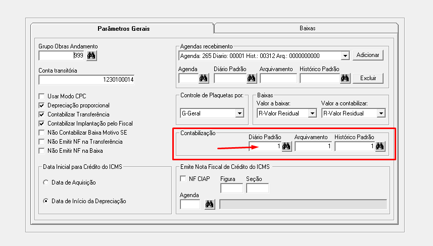Image resolution: width=433 pixels, height=246 pixels.
Task: Open Valor a baixar dropdown
Action: pos(312,113)
